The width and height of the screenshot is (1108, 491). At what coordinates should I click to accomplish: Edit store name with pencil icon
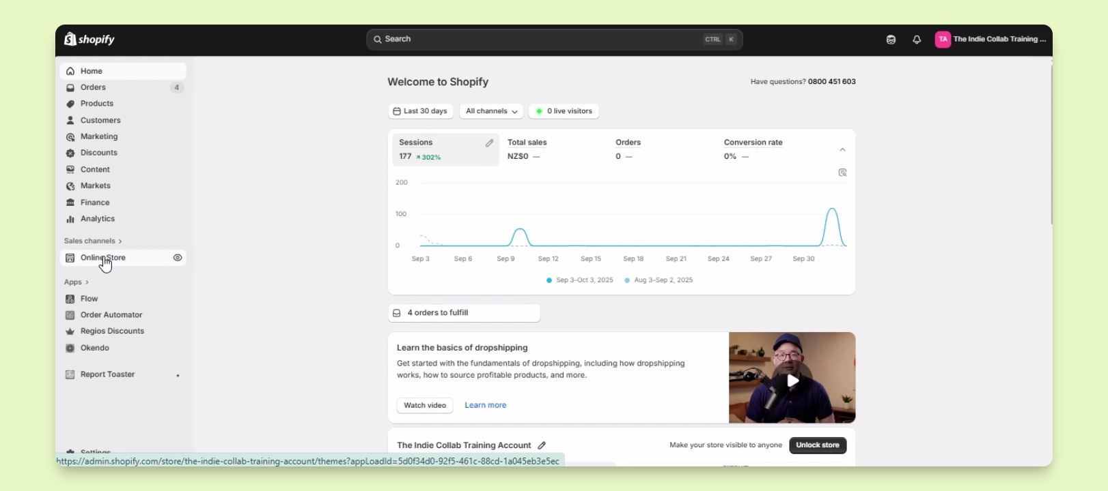pyautogui.click(x=542, y=445)
